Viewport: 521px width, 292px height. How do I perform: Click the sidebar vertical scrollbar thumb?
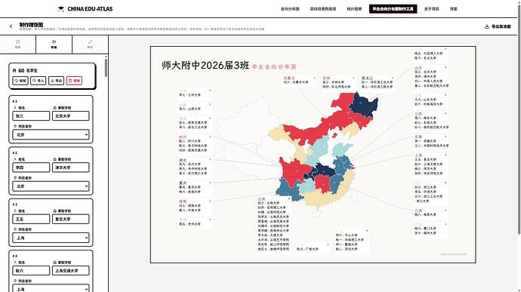[106, 68]
